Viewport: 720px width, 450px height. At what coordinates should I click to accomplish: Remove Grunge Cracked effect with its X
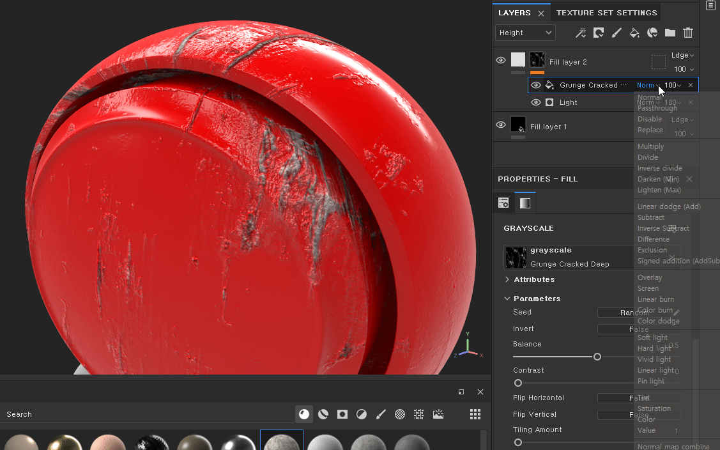coord(690,85)
